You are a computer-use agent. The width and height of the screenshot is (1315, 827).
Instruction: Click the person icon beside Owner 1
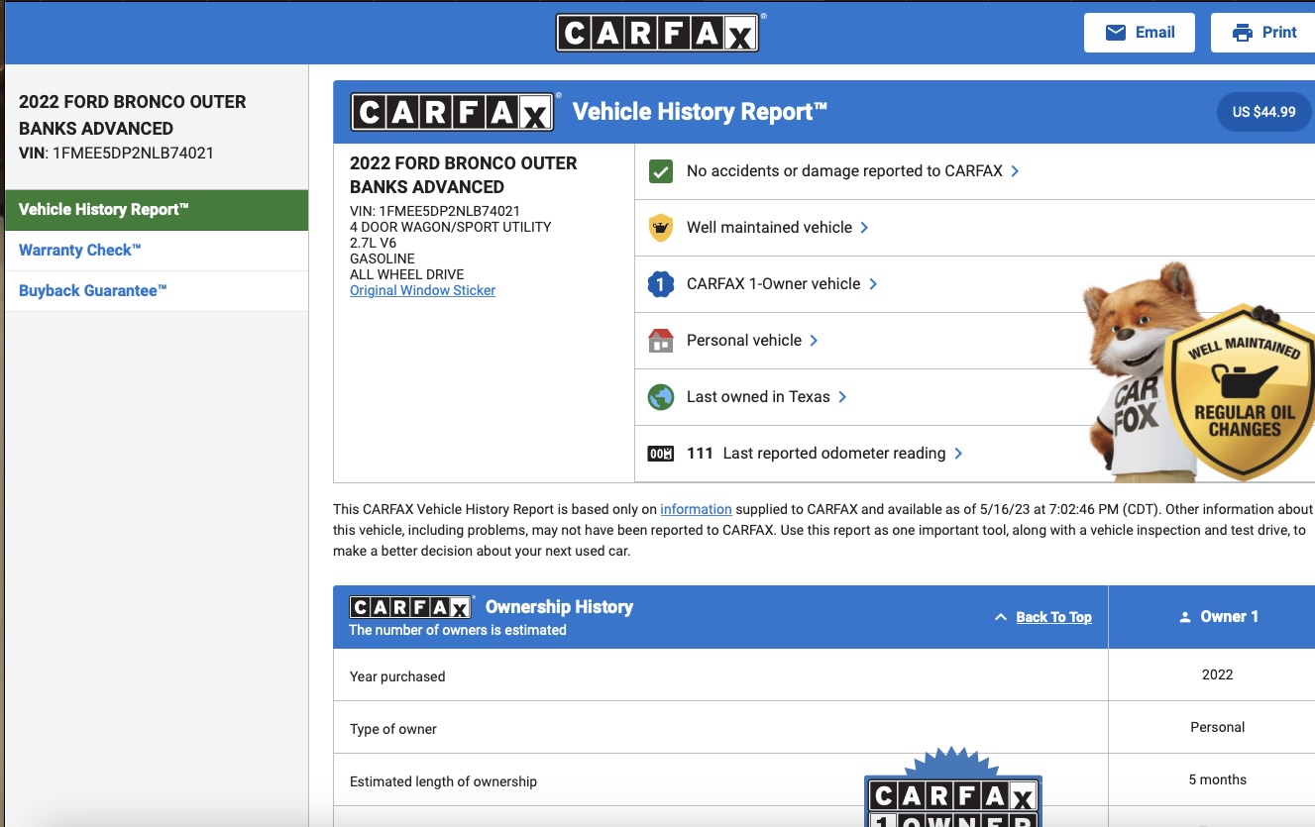click(1184, 617)
